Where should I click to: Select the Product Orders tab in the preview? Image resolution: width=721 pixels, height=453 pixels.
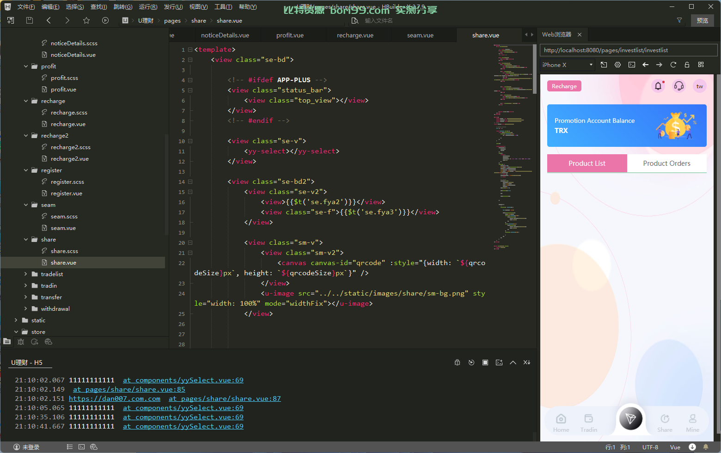666,163
